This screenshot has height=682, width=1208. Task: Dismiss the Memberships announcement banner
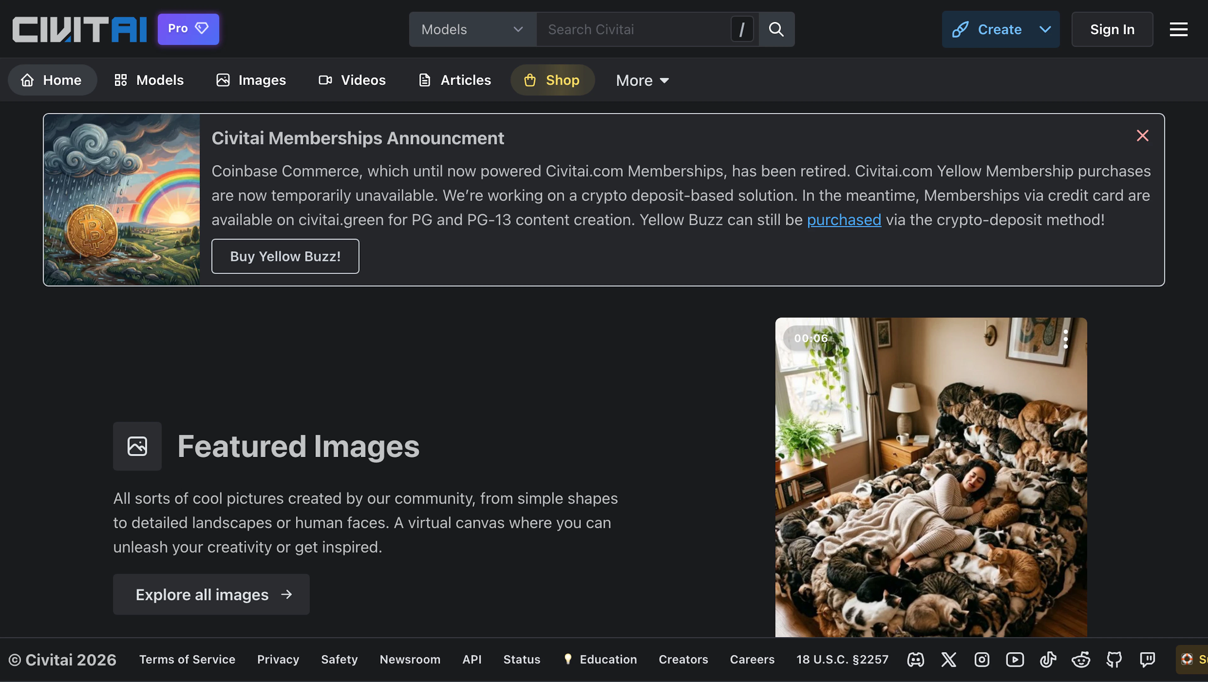[1142, 136]
